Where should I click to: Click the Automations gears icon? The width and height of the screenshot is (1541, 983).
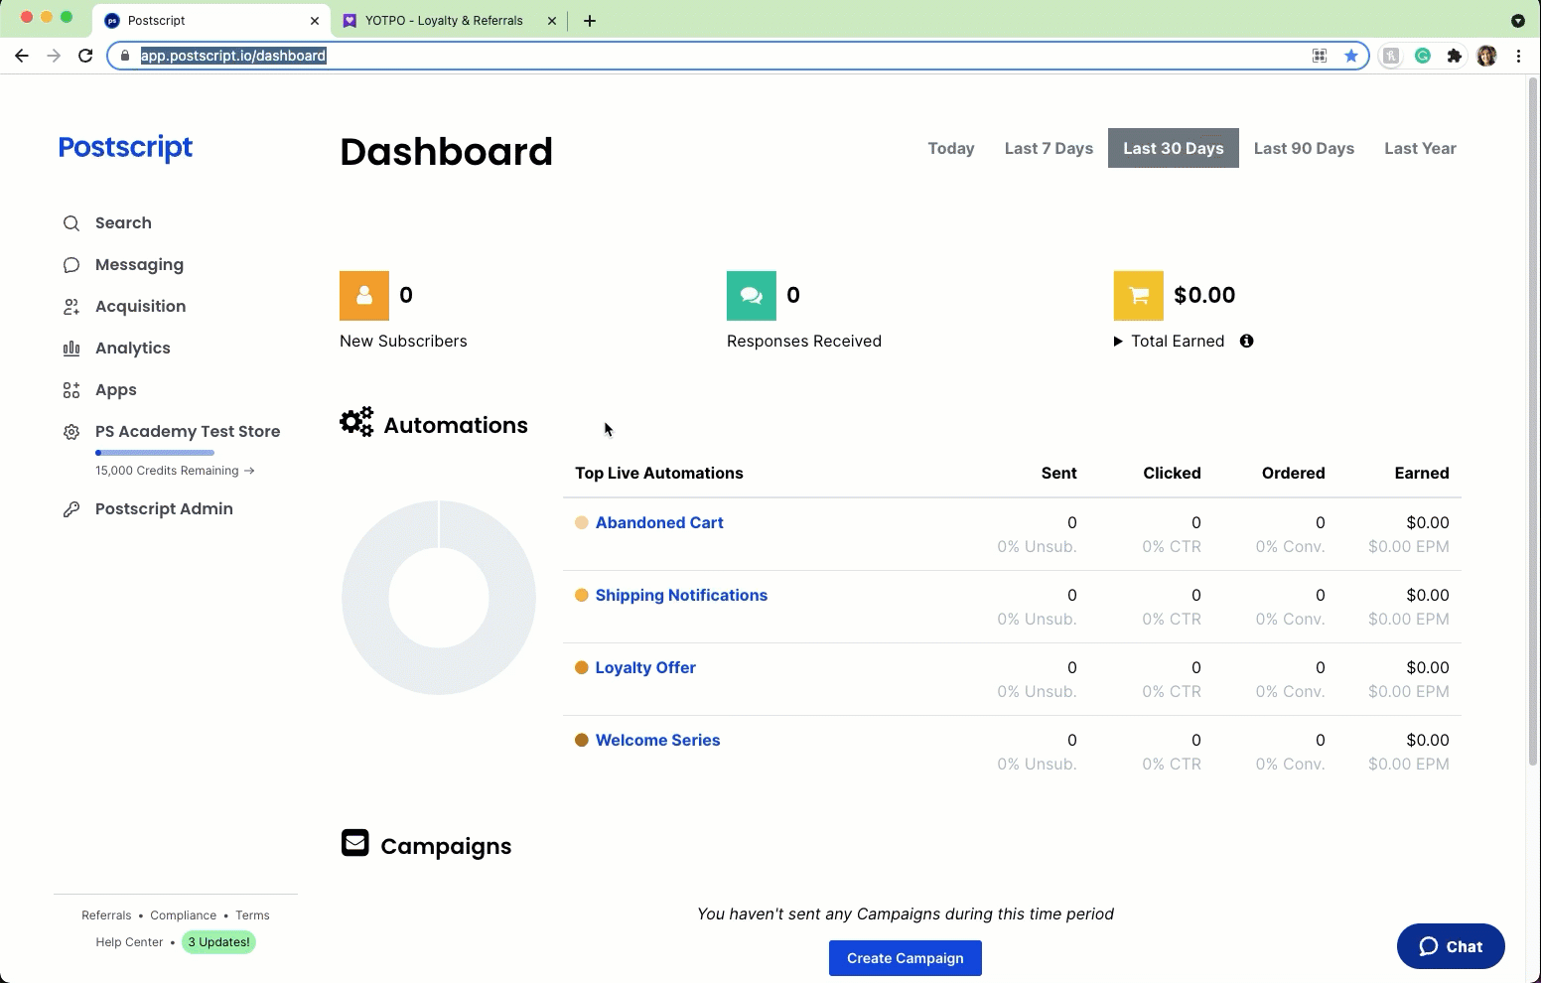356,422
